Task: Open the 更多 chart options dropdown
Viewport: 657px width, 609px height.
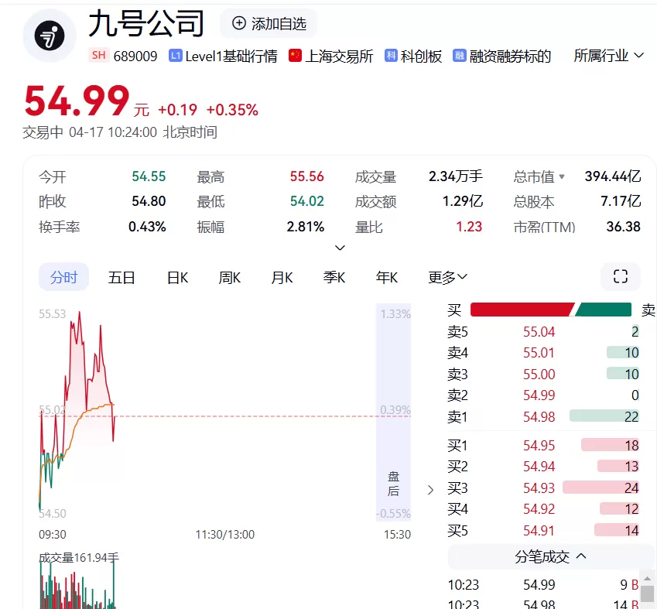Action: pyautogui.click(x=447, y=278)
